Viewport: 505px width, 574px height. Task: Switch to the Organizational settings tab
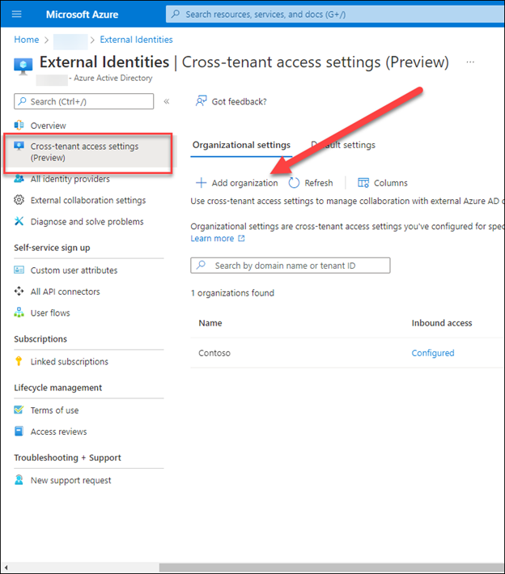(x=241, y=145)
